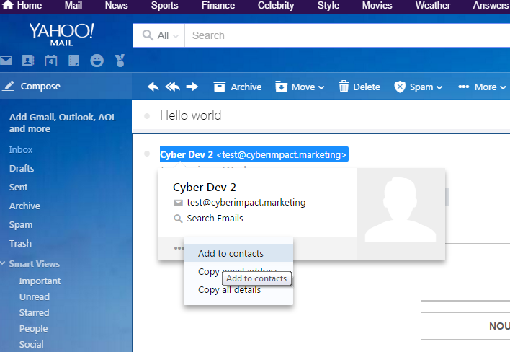Expand the Move dropdown
The height and width of the screenshot is (352, 510).
[300, 87]
